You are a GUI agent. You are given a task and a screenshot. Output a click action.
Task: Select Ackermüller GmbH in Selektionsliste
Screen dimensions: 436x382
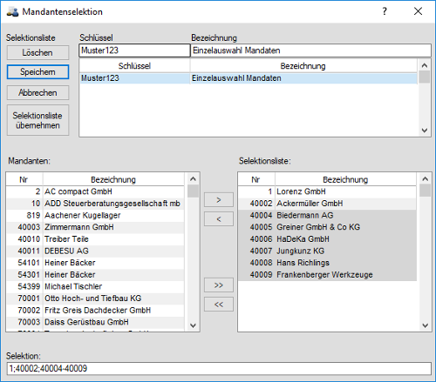328,204
